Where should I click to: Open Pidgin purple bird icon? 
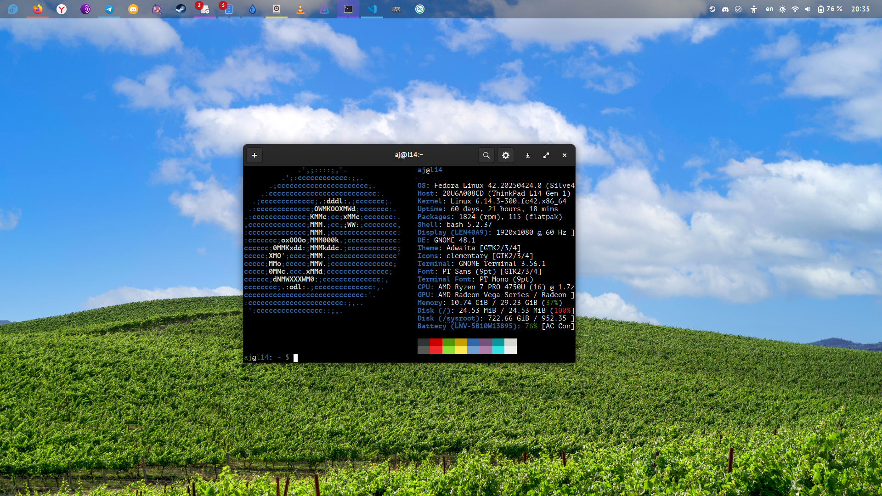157,9
